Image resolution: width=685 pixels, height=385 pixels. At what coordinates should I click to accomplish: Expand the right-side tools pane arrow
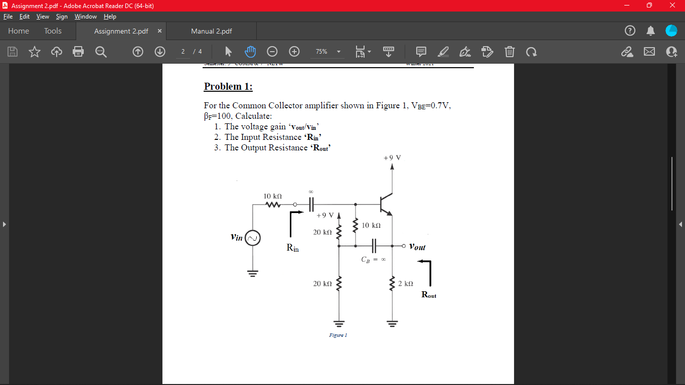coord(680,224)
